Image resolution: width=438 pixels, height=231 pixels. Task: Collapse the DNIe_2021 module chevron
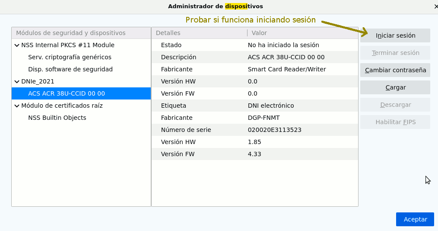click(17, 82)
